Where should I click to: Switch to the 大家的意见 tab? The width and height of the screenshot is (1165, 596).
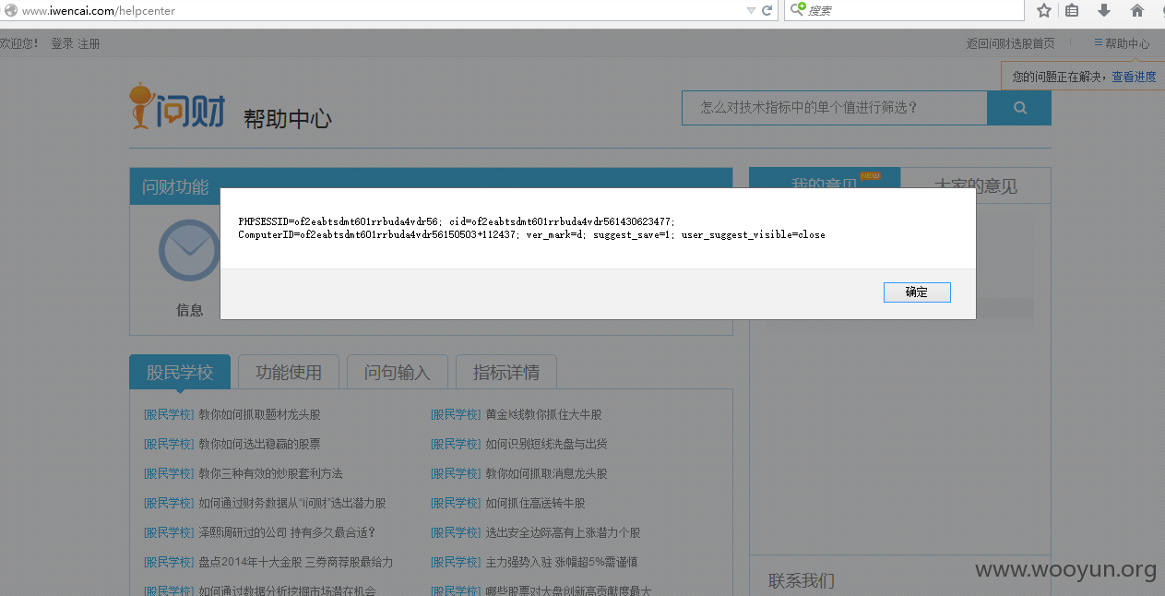pos(975,185)
